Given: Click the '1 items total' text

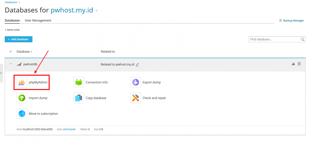Looking at the screenshot, I should click(x=12, y=30).
